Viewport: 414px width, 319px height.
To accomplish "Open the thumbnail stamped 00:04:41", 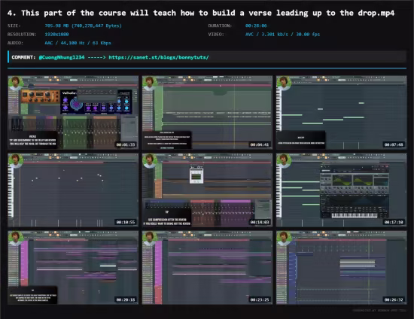I will coord(207,113).
